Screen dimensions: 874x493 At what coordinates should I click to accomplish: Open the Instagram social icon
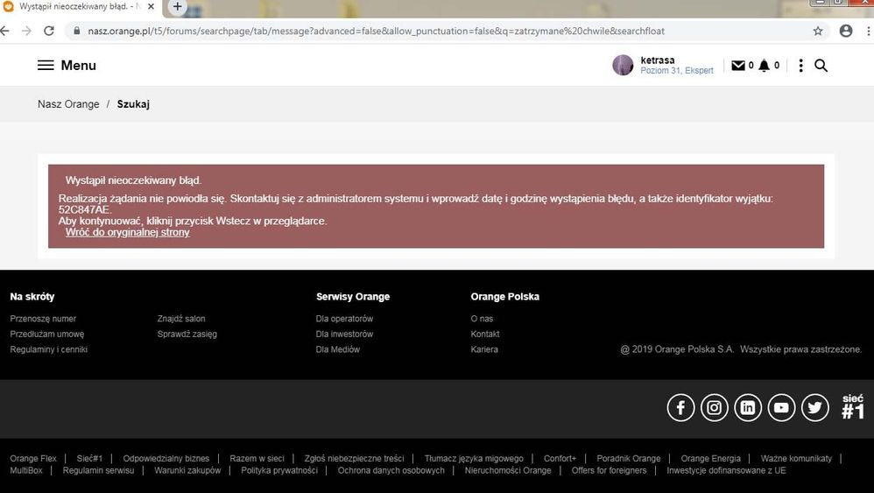[x=715, y=407]
